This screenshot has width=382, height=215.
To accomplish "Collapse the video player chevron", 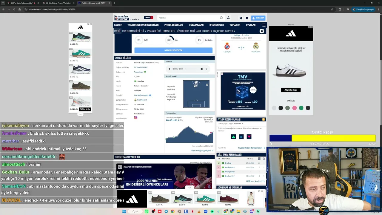I will pos(190,188).
